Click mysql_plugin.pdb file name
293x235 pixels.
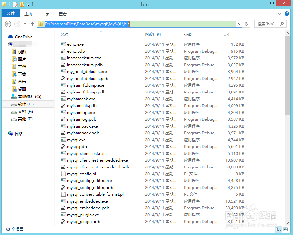84,222
